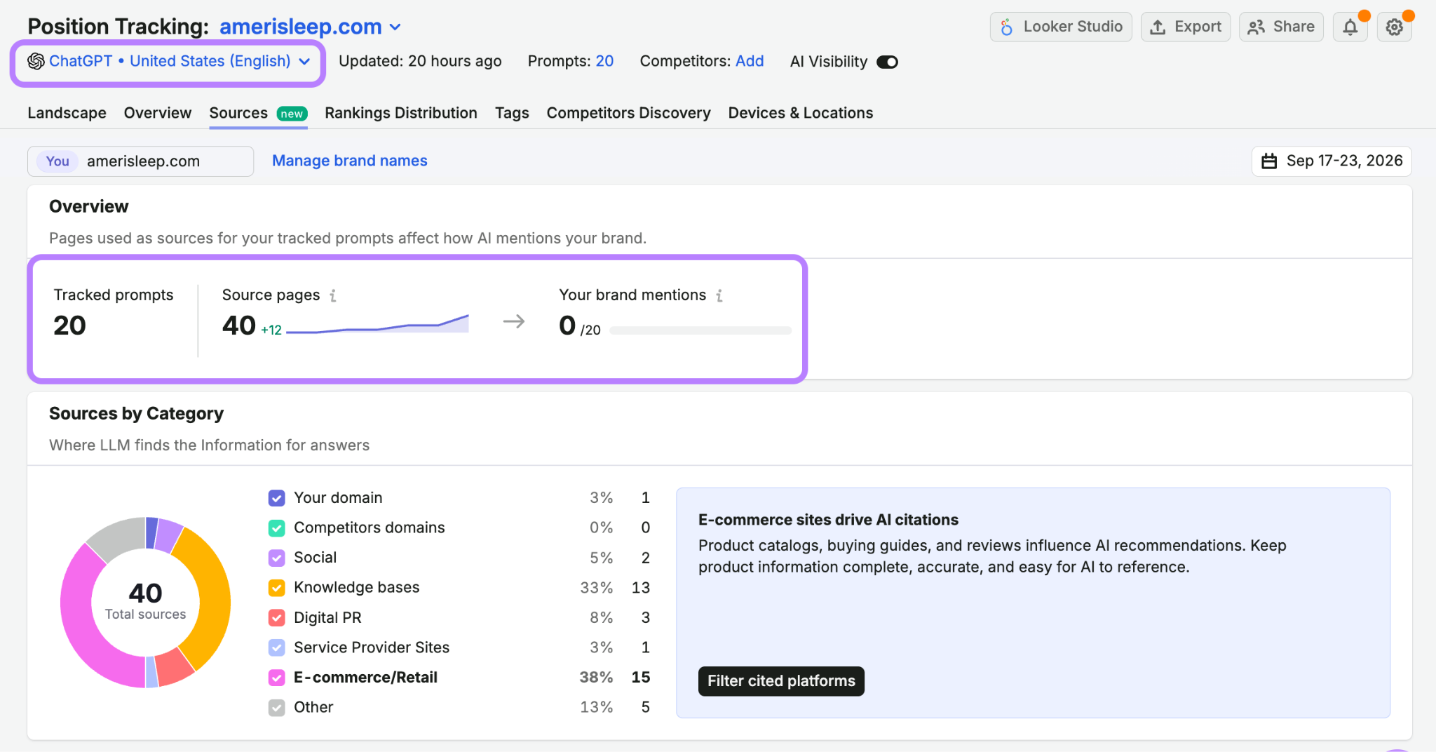Open notifications bell icon
1436x752 pixels.
point(1350,27)
